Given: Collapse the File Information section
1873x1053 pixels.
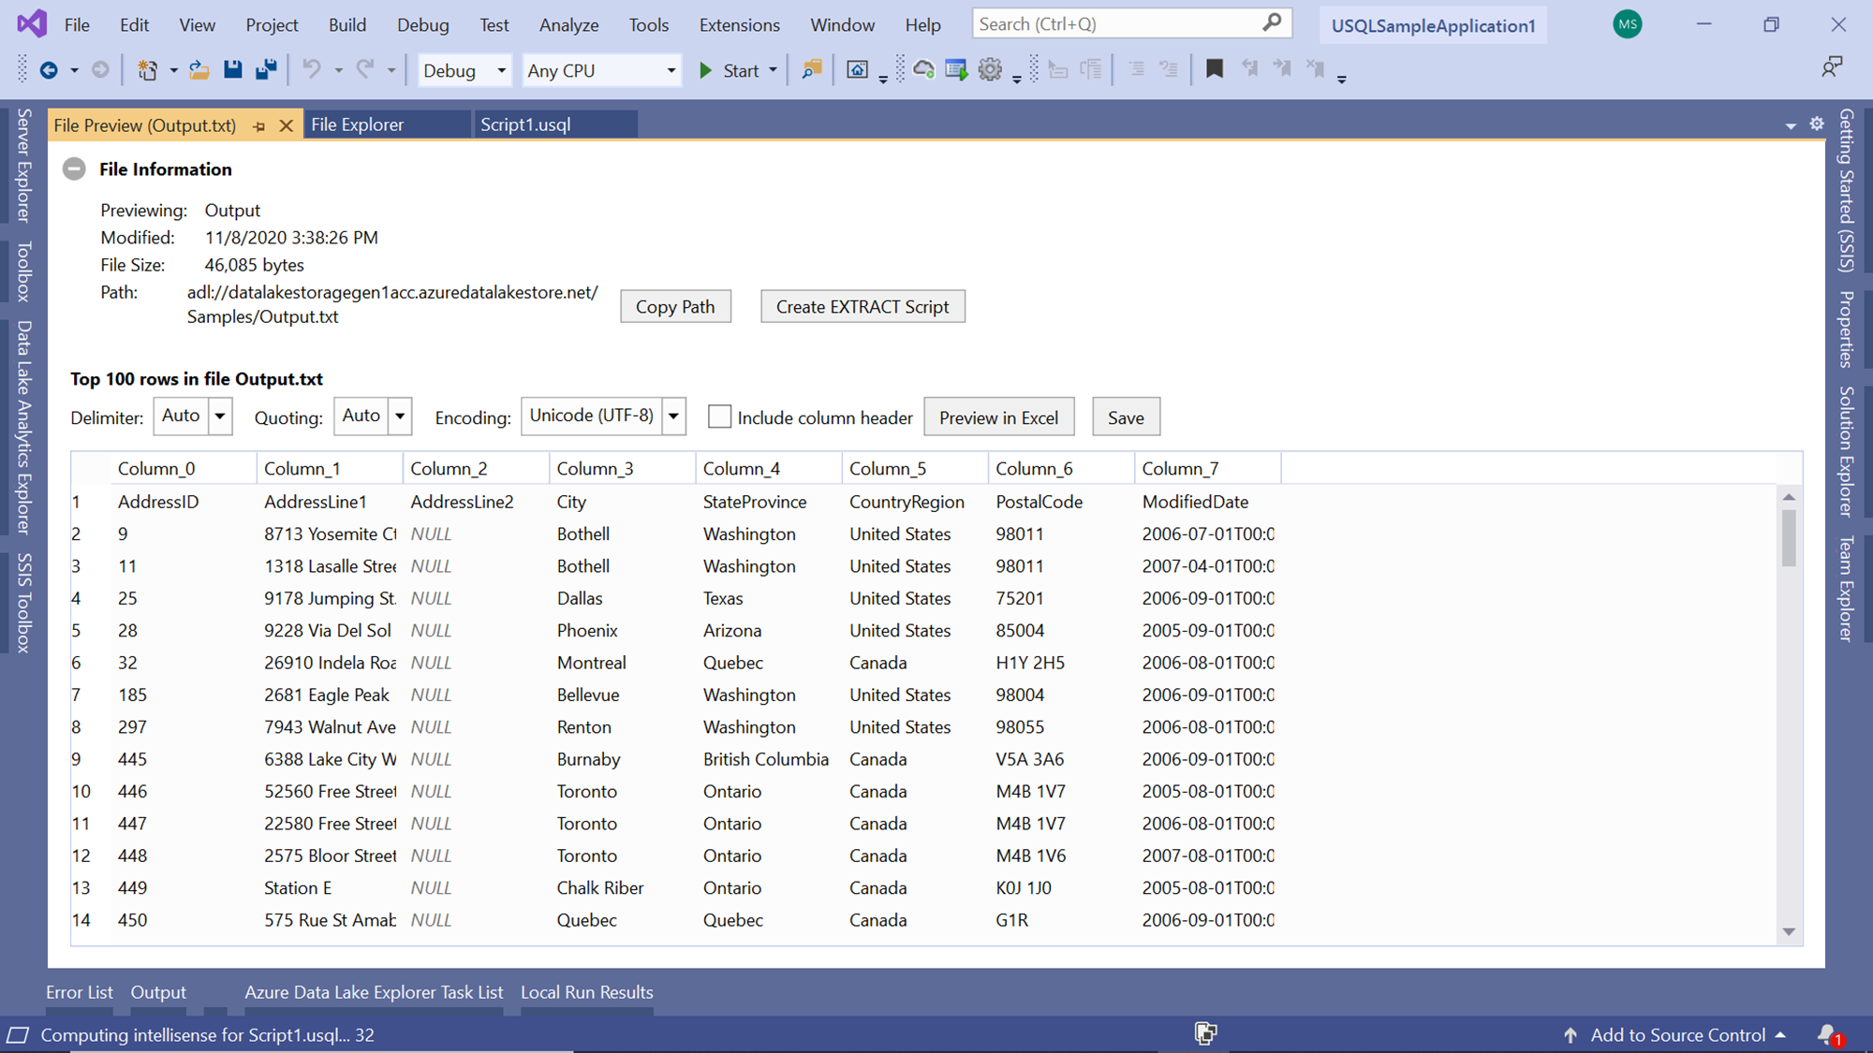Looking at the screenshot, I should click(74, 168).
